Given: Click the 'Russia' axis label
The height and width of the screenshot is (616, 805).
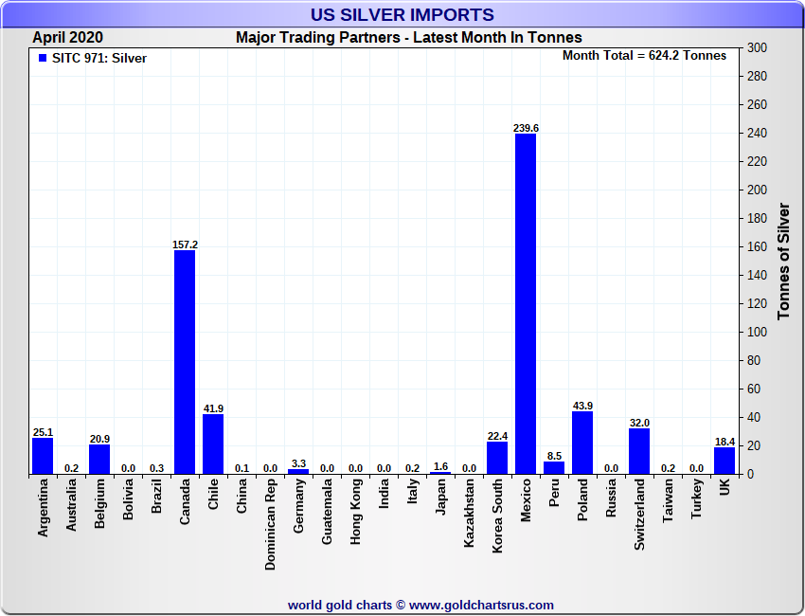Looking at the screenshot, I should [611, 498].
